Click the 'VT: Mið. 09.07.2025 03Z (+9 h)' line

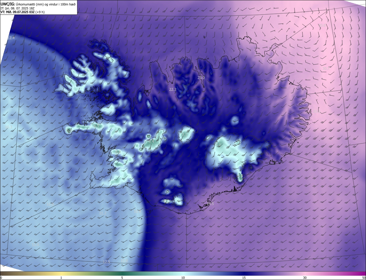pos(23,12)
